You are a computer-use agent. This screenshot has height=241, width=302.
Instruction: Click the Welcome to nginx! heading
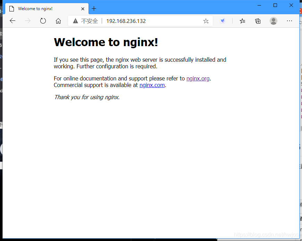[106, 42]
